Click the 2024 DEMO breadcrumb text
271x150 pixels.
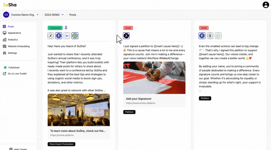click(x=52, y=15)
